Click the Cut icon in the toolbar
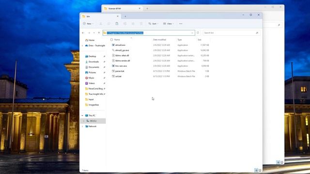 click(101, 24)
